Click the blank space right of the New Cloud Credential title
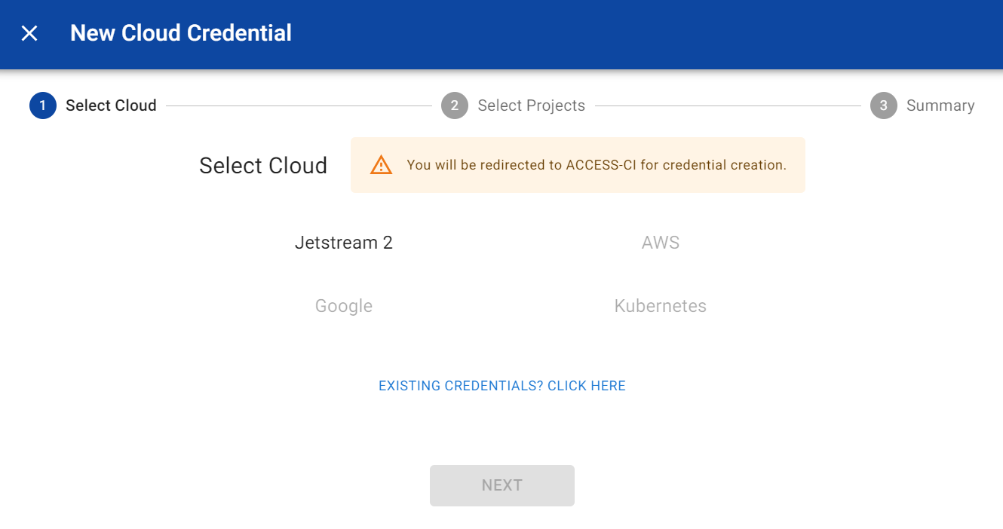Screen dimensions: 1003x529 [641, 33]
